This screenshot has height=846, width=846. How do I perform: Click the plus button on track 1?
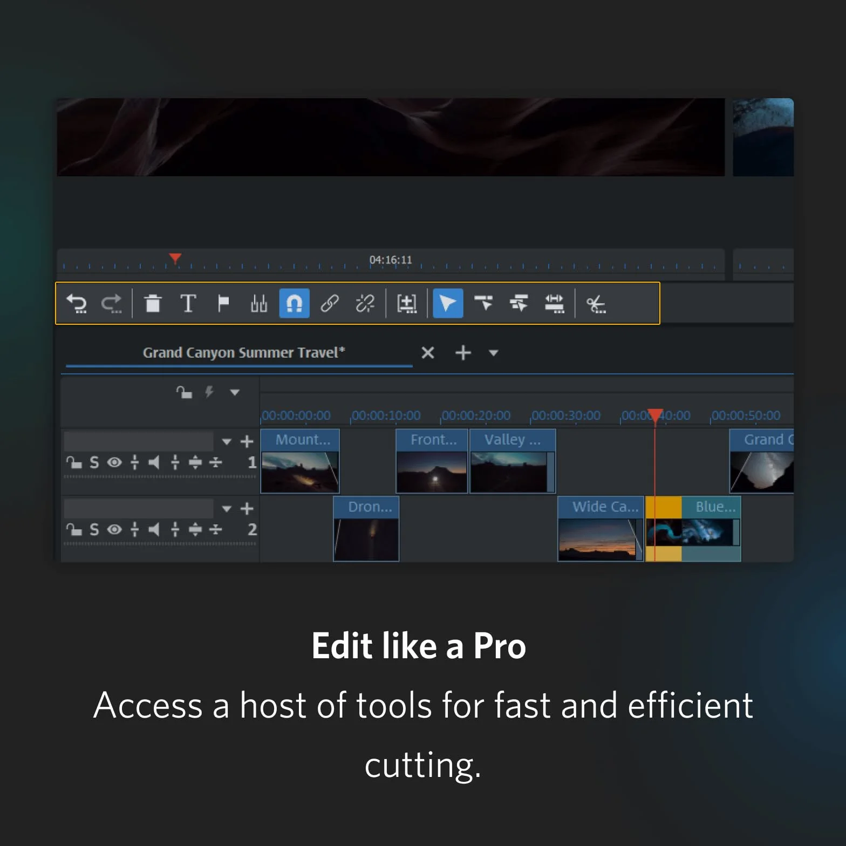pos(247,441)
